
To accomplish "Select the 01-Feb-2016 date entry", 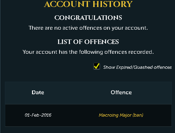I will pyautogui.click(x=38, y=115).
